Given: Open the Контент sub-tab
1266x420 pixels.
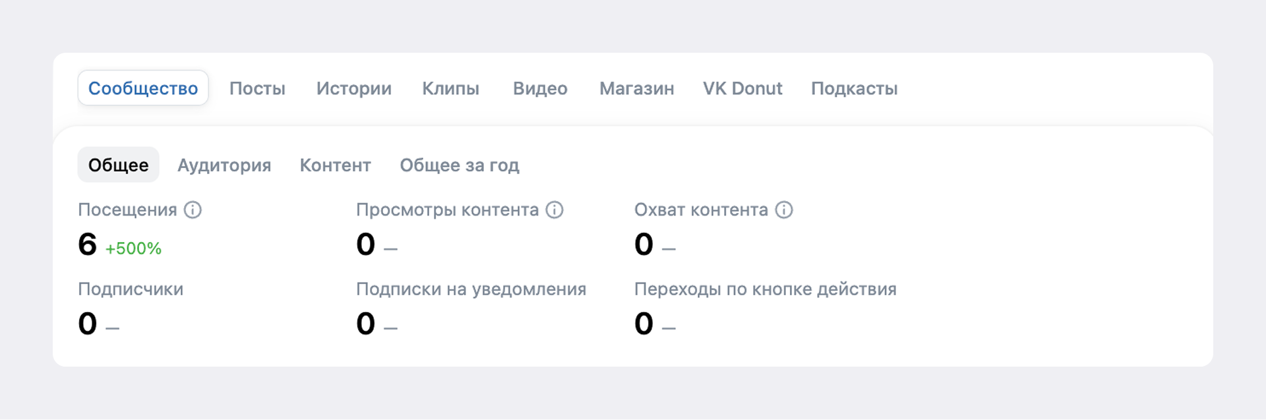Looking at the screenshot, I should tap(335, 165).
